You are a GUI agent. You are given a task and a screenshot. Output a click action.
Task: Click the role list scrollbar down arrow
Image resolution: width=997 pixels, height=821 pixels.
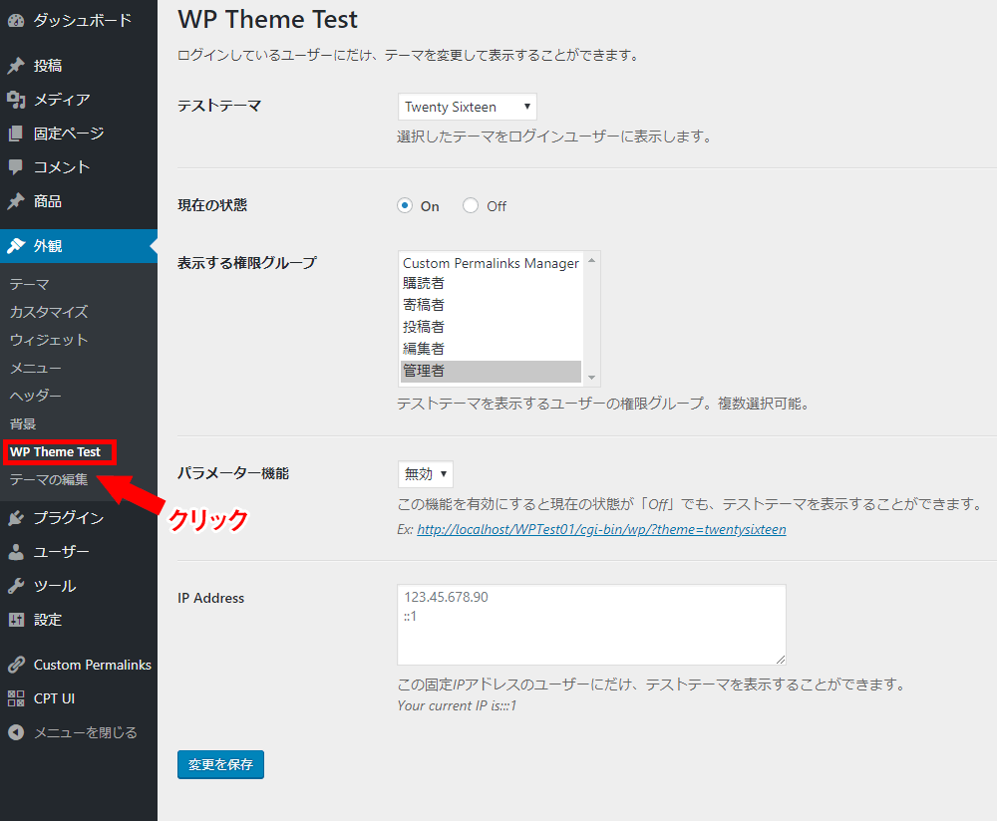[592, 378]
